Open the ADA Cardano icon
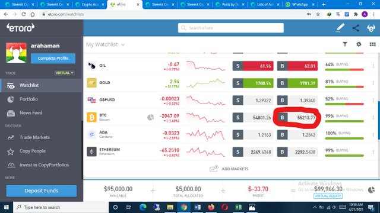 pyautogui.click(x=91, y=134)
